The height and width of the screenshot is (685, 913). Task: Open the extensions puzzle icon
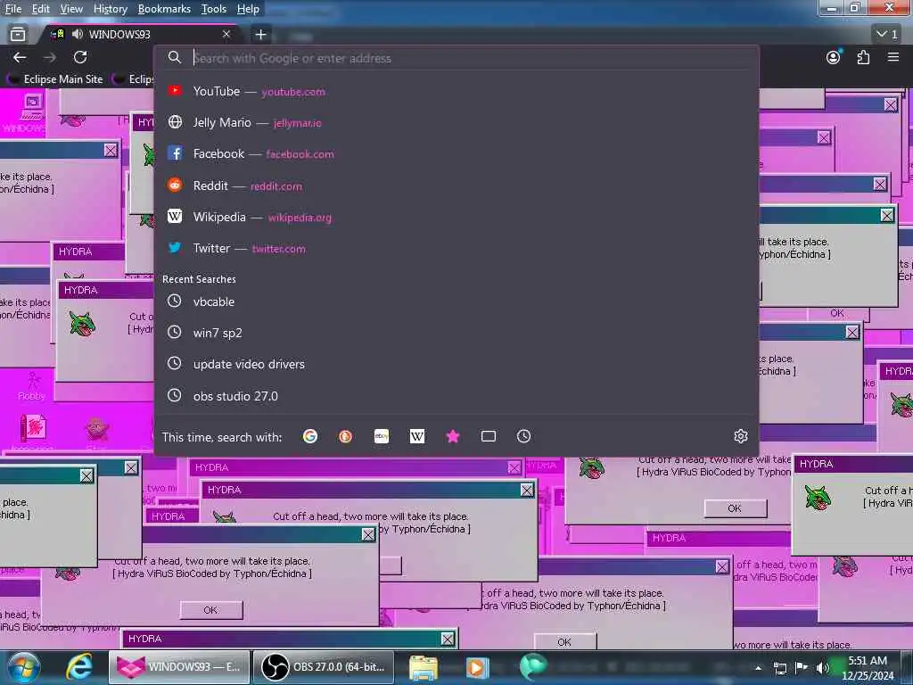[863, 57]
